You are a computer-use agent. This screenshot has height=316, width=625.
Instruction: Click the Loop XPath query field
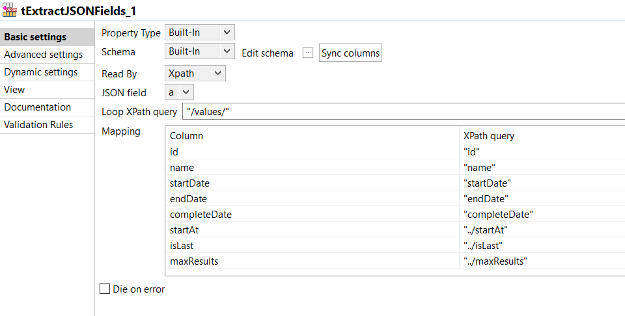click(x=402, y=112)
